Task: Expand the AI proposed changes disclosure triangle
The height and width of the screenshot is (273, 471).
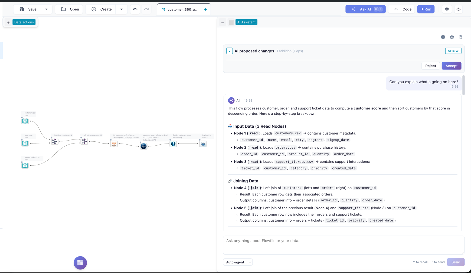Action: pos(230,51)
